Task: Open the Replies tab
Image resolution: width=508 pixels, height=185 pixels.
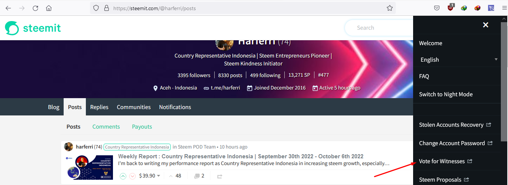Action: [x=99, y=107]
